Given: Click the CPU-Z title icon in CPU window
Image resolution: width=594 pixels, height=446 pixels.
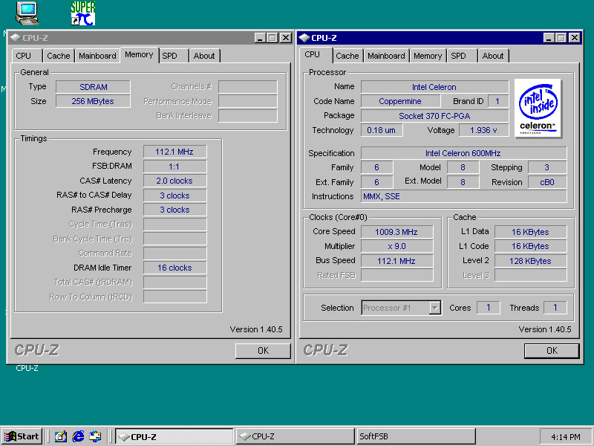Looking at the screenshot, I should (304, 38).
